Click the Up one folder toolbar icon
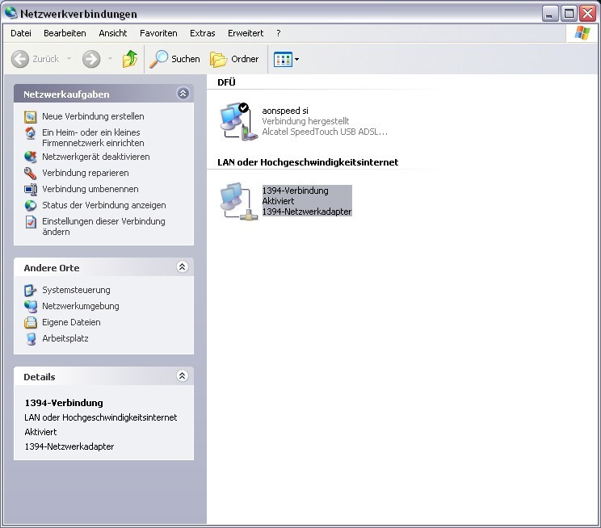This screenshot has height=528, width=601. 130,59
